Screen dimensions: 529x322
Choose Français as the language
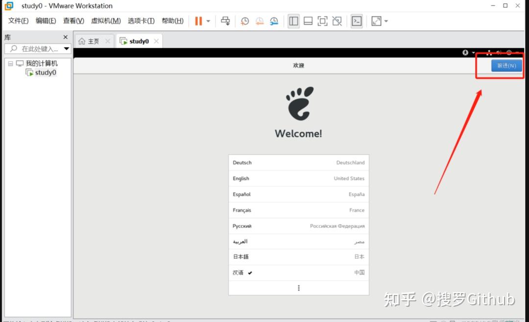point(299,210)
